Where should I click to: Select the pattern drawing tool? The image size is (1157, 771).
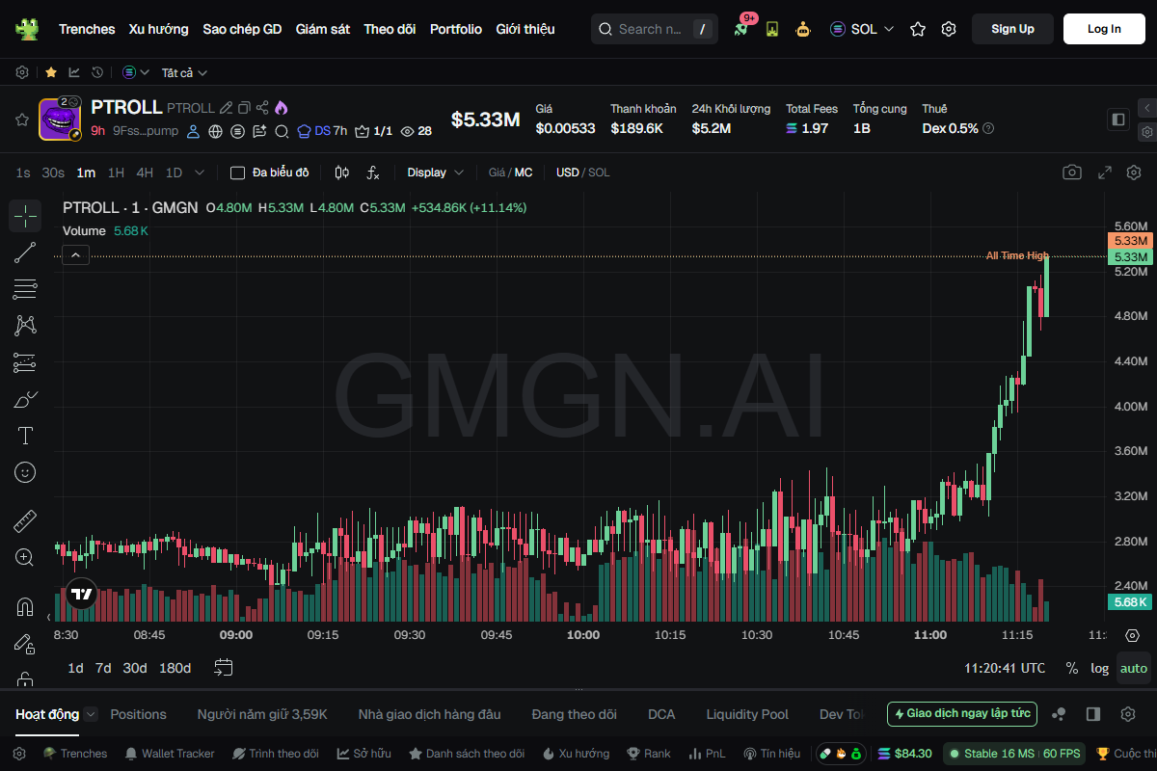tap(25, 326)
